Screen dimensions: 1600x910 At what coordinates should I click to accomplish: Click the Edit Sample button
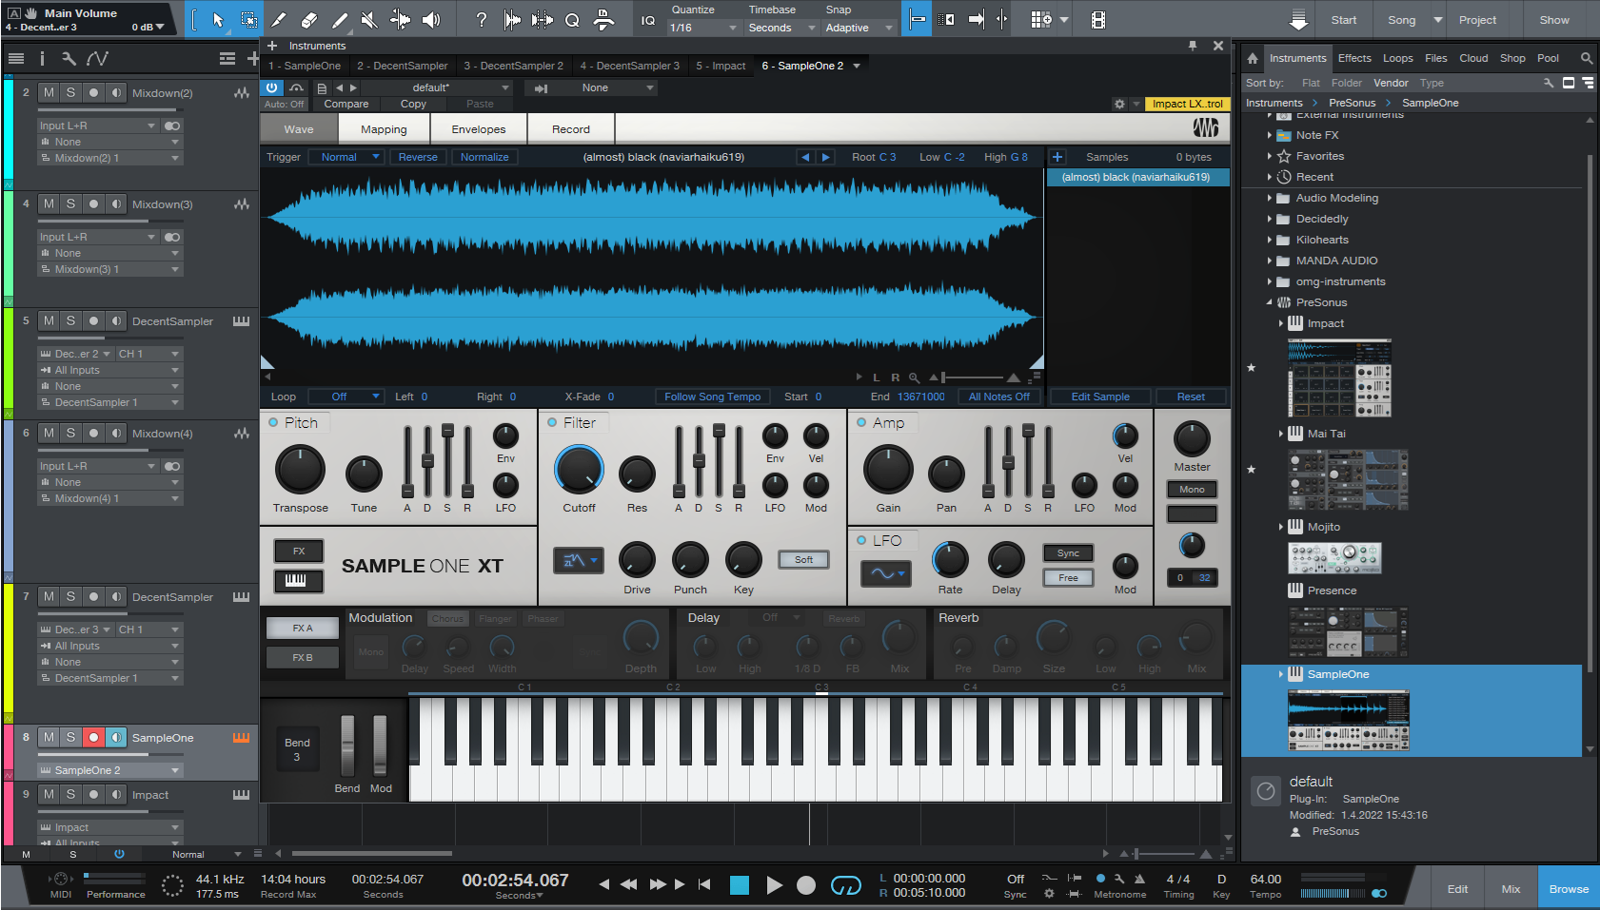coord(1099,397)
